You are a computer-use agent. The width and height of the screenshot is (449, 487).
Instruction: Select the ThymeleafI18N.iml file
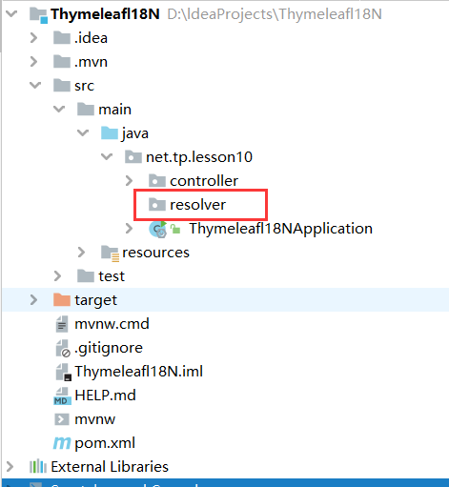pyautogui.click(x=138, y=372)
